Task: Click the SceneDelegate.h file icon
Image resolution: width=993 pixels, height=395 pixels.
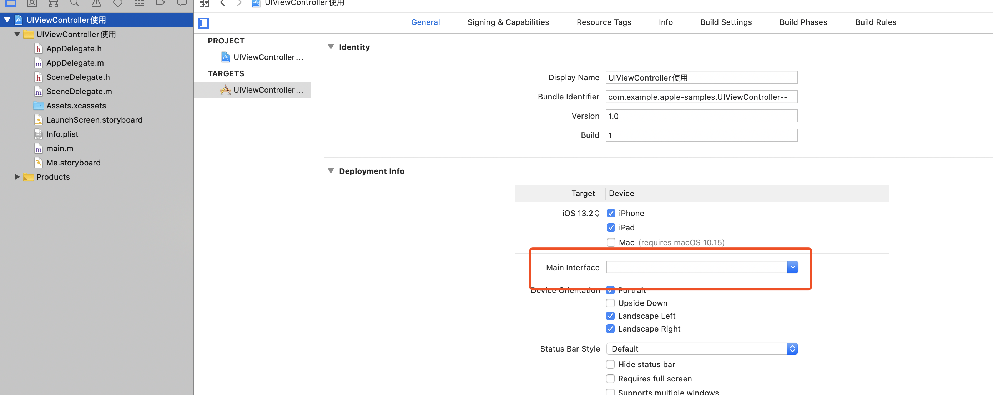Action: point(38,77)
